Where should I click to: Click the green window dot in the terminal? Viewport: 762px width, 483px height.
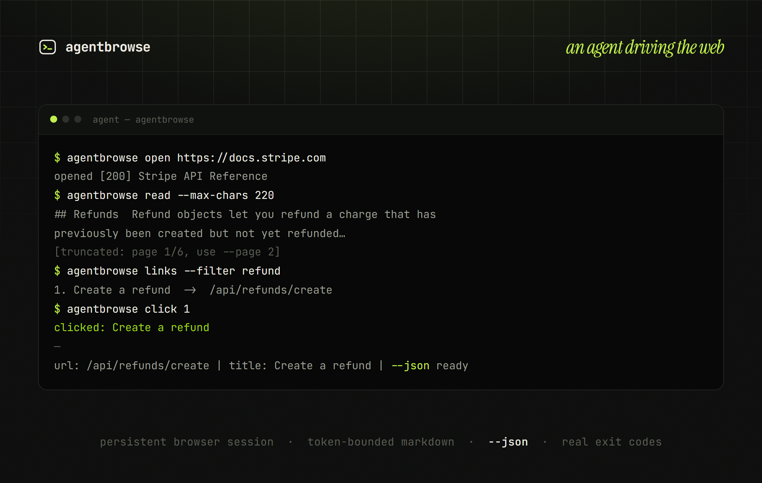[54, 119]
